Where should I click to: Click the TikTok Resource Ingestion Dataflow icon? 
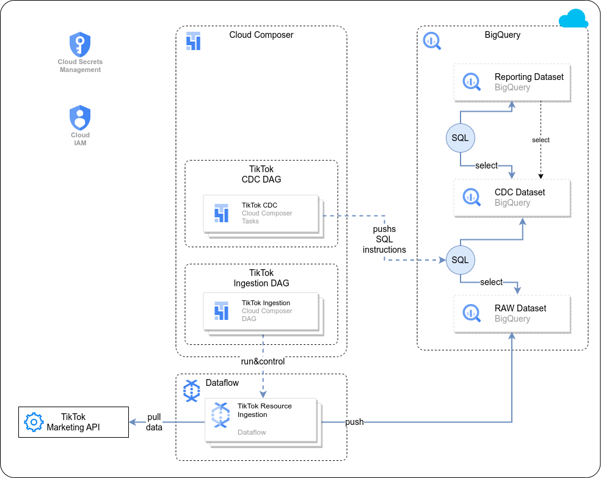pyautogui.click(x=219, y=415)
